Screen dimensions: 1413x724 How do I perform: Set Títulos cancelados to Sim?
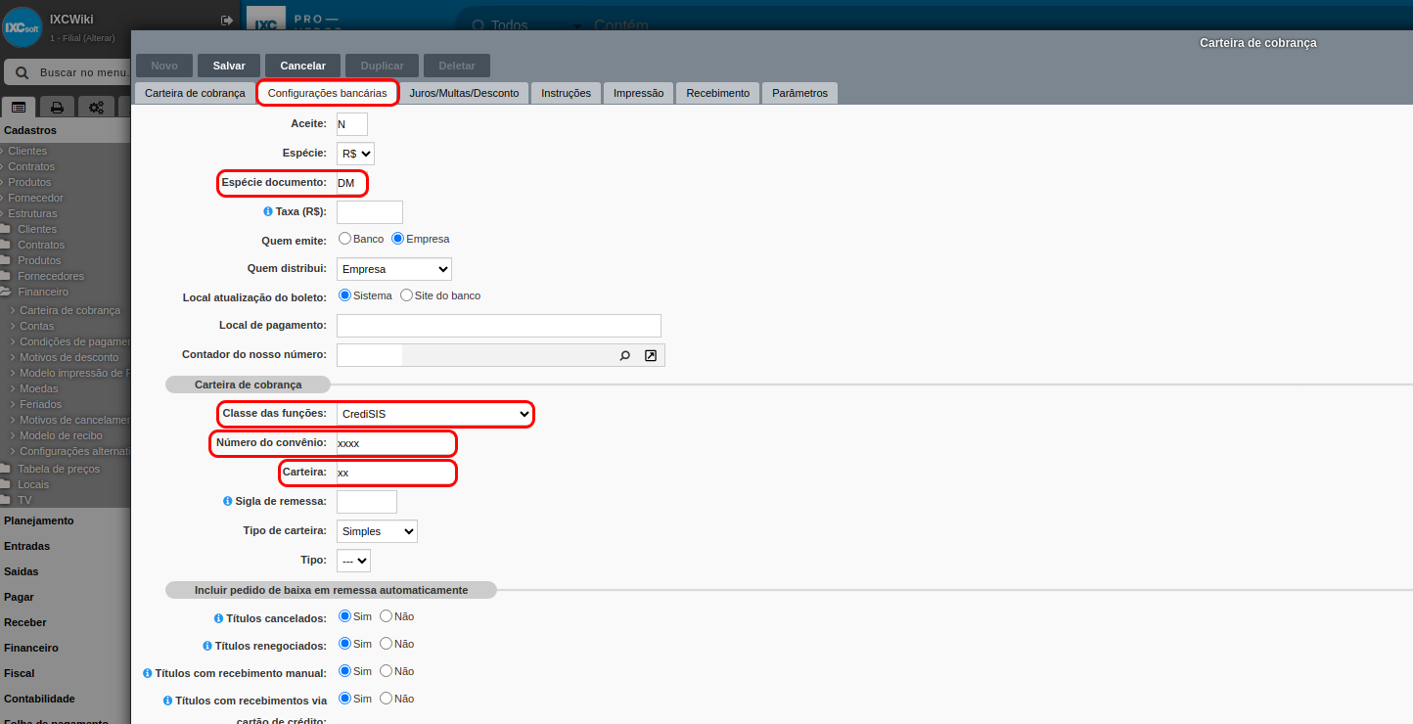(x=344, y=616)
